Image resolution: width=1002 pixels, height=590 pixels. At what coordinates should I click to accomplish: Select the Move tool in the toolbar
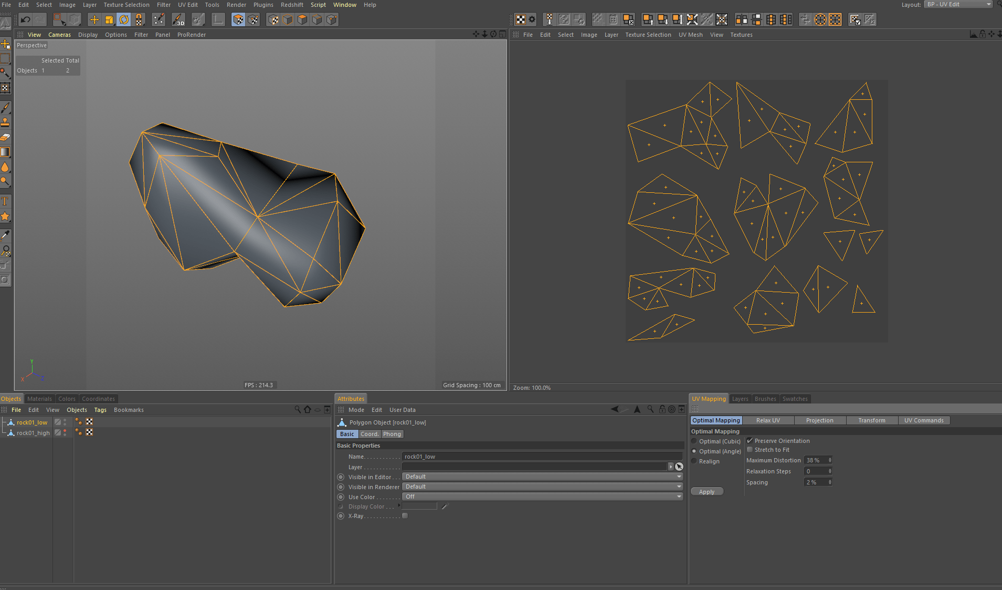(x=93, y=19)
